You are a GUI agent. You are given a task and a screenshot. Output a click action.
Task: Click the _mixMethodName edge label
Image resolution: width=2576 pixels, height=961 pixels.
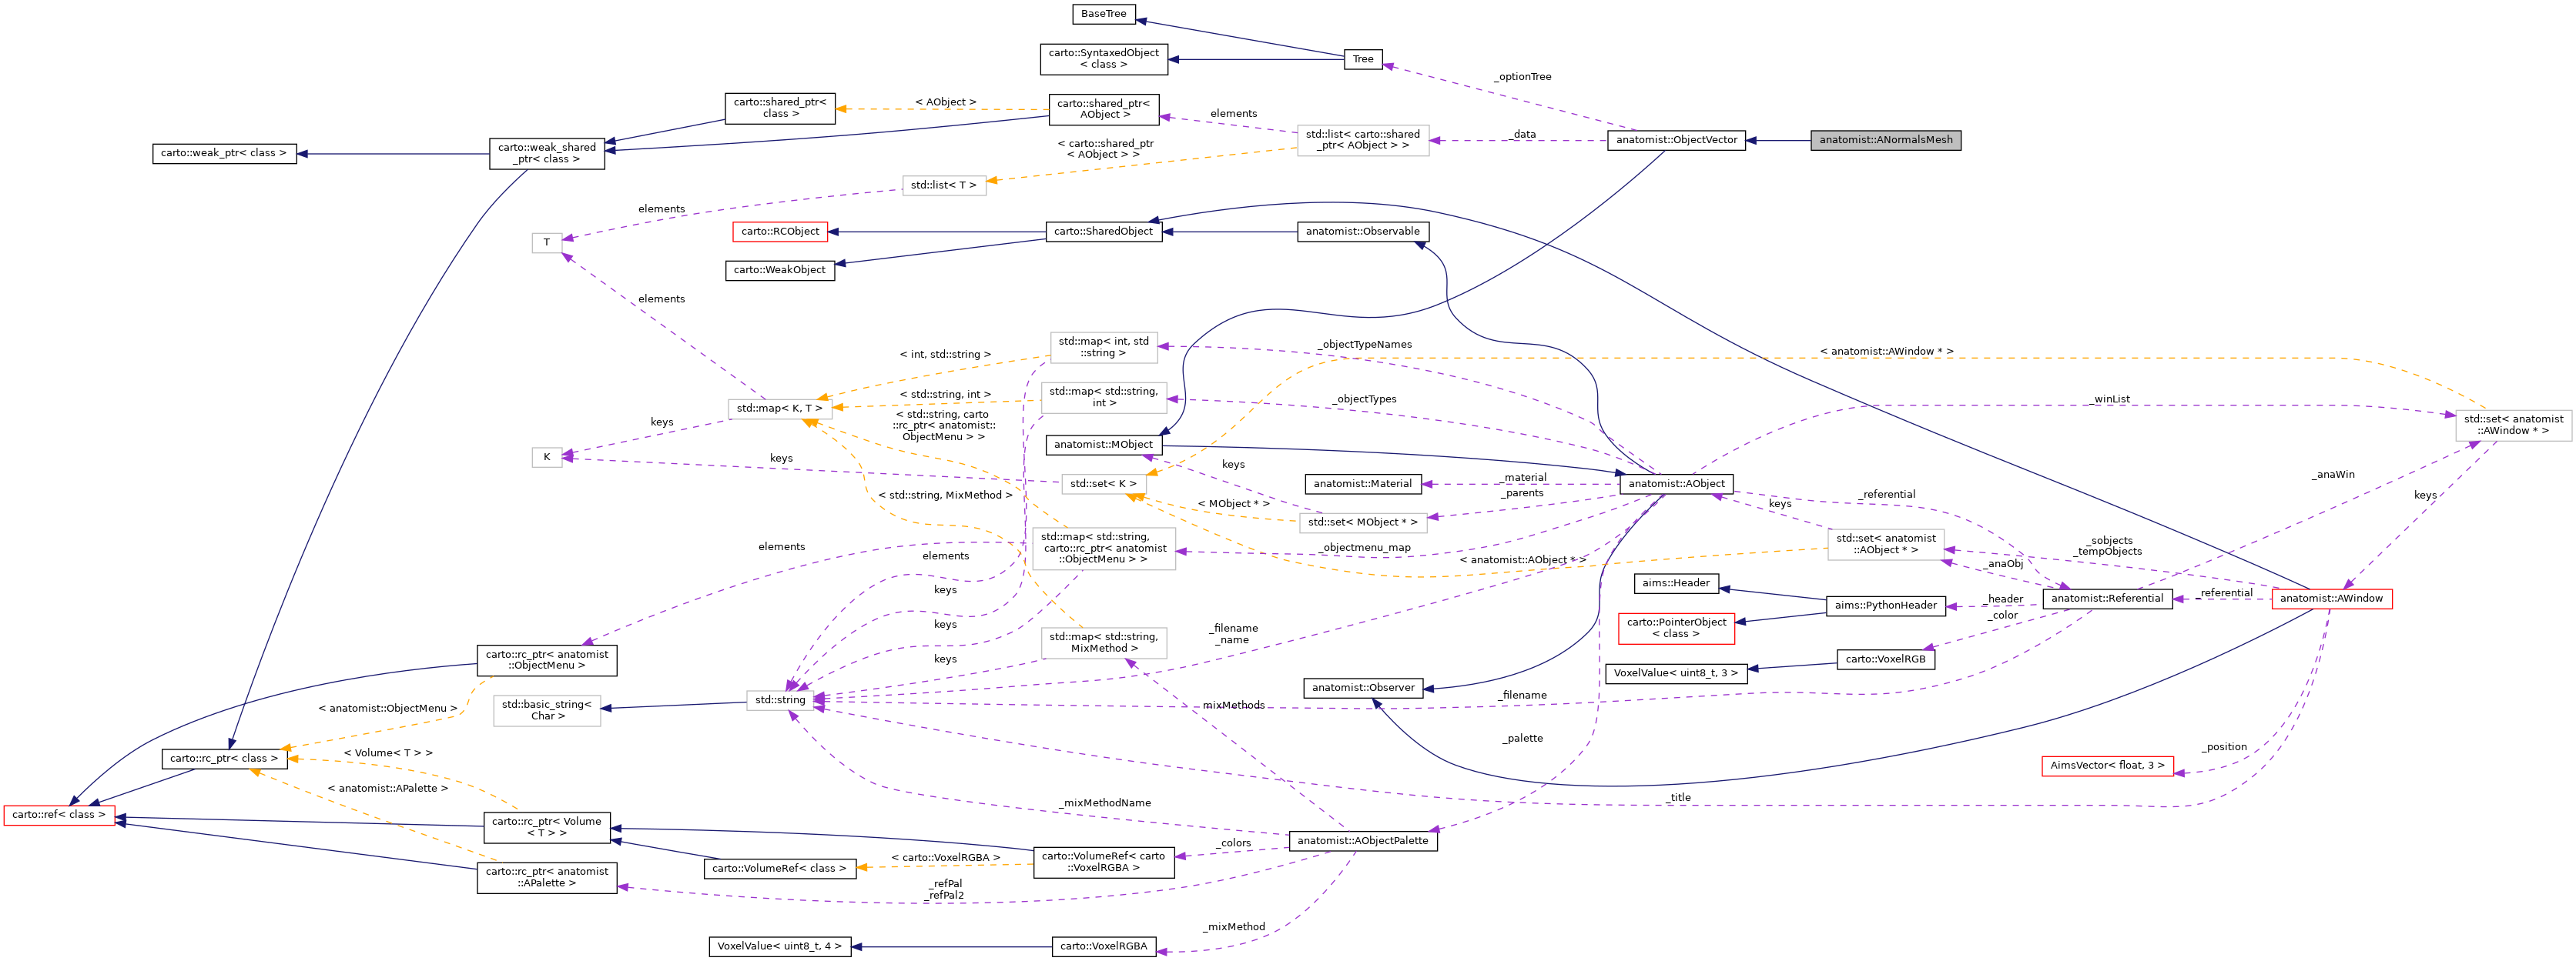pos(1105,804)
